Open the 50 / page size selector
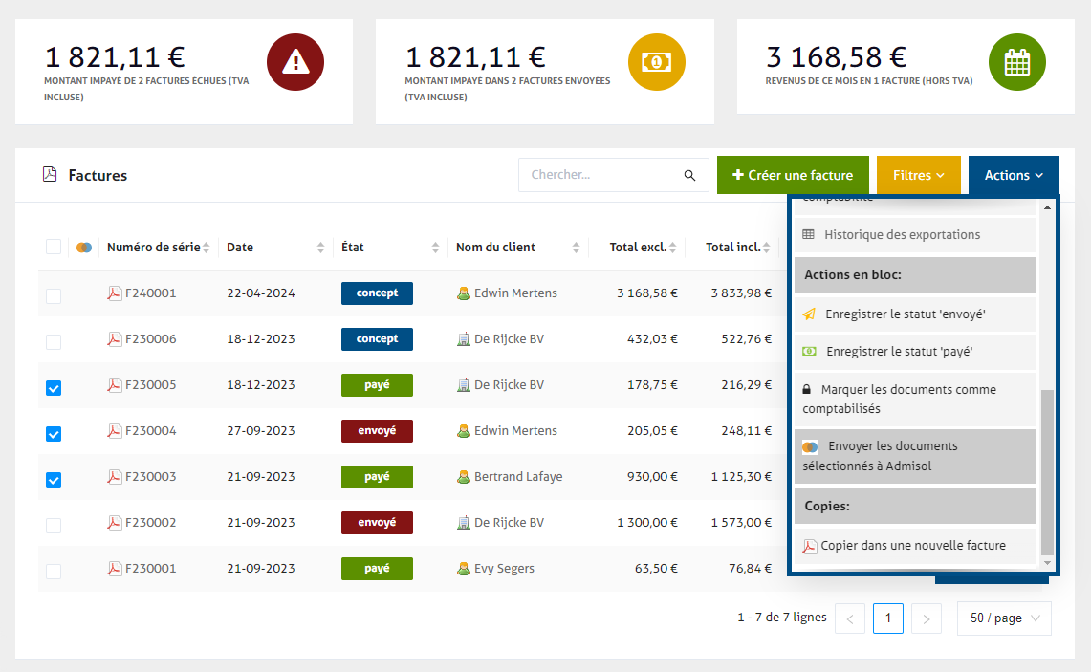 pos(1004,618)
